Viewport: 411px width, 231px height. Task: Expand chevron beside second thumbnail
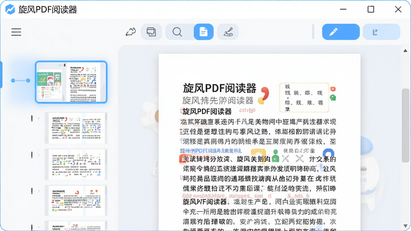point(39,118)
